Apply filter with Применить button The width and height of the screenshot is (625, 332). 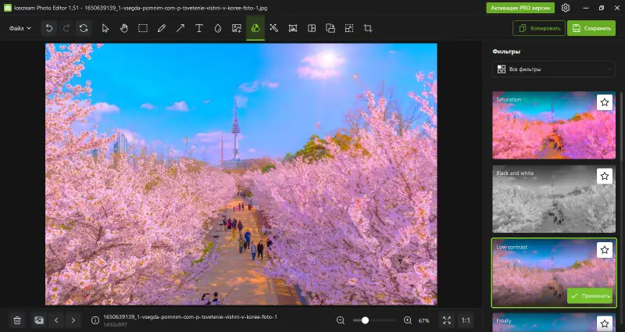pyautogui.click(x=590, y=296)
